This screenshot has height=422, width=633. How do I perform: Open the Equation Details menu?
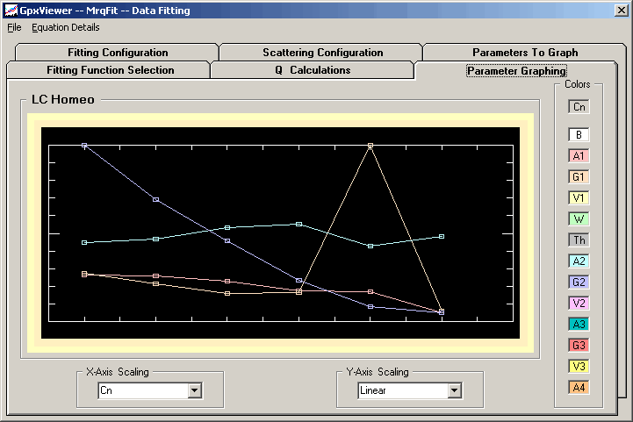(x=65, y=27)
